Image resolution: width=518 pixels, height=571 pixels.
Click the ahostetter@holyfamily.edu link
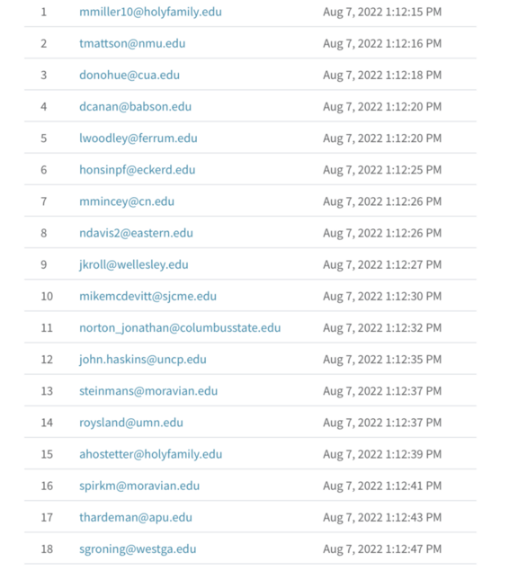pos(151,454)
